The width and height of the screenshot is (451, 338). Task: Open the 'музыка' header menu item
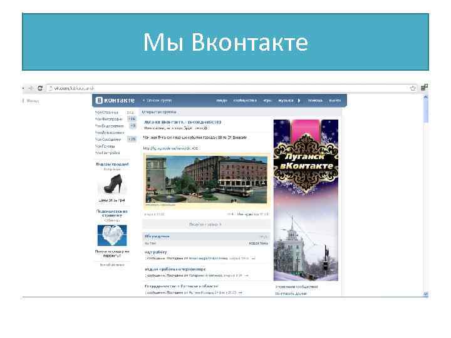286,101
